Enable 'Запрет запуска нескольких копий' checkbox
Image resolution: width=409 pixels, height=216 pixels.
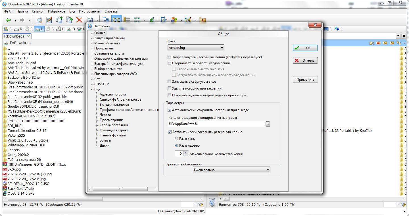click(170, 57)
